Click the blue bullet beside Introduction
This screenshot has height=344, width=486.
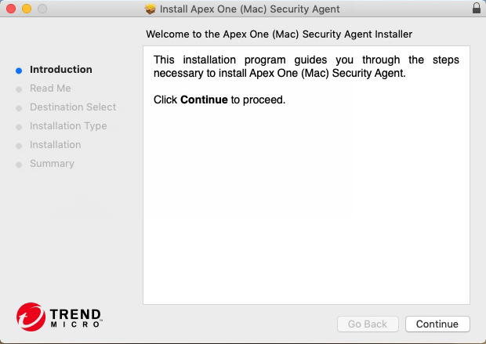(x=19, y=71)
